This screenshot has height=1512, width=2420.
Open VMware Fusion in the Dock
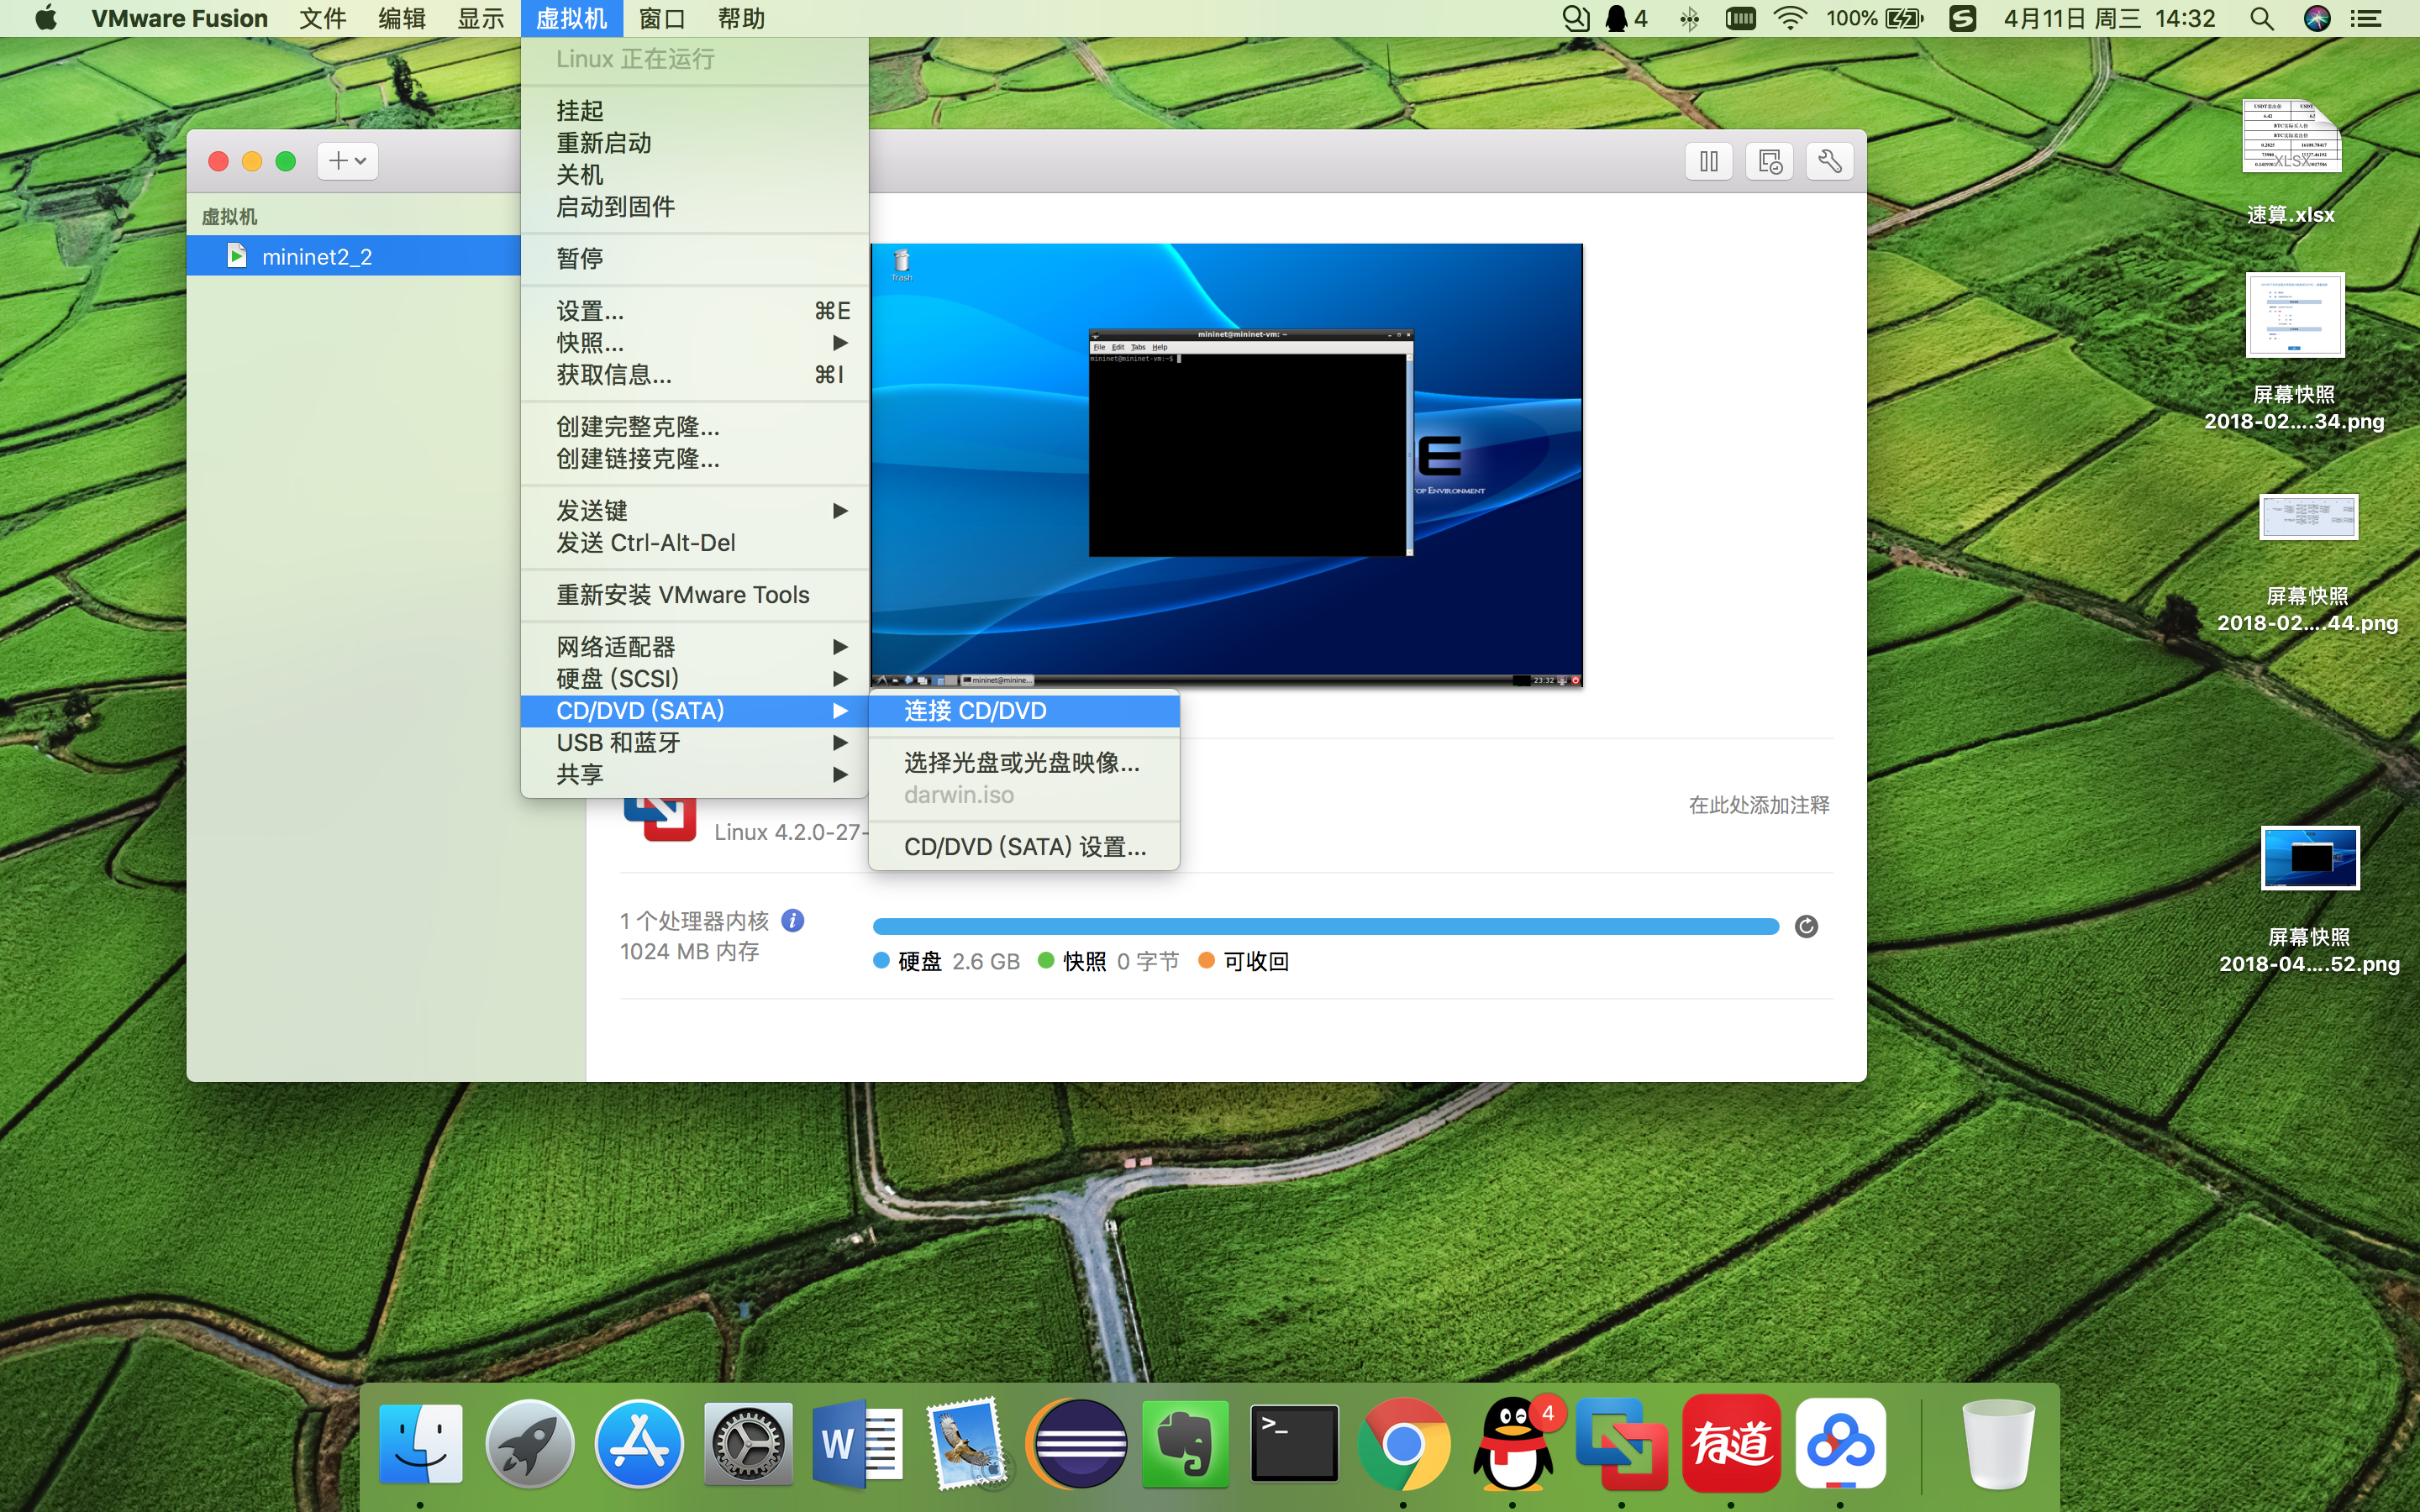(x=1621, y=1443)
